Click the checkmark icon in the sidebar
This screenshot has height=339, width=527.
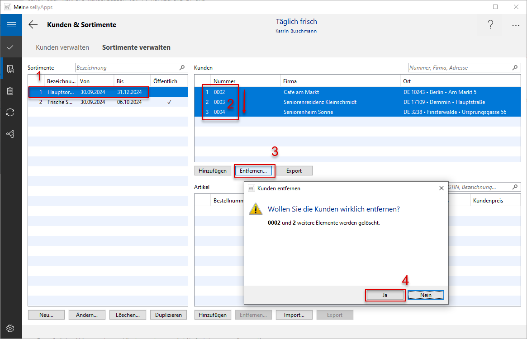11,47
